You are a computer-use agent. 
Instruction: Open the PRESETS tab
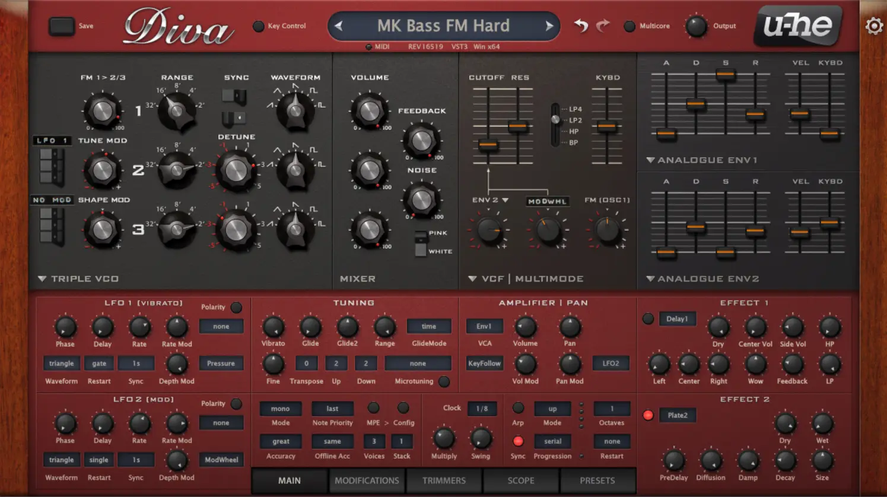[x=597, y=480]
